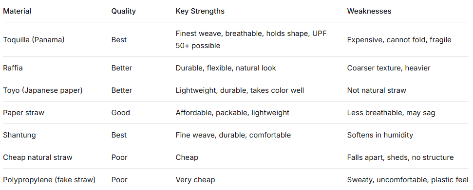
Task: Click 'Expensive, cannot fold, fragile' text
Action: click(x=399, y=40)
